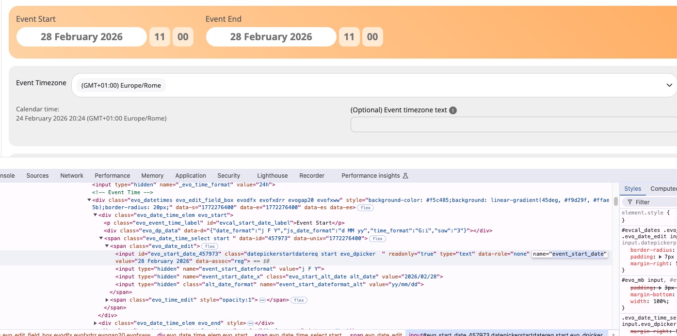Open the Styles tab
Screen dimensions: 677x336
click(632, 189)
